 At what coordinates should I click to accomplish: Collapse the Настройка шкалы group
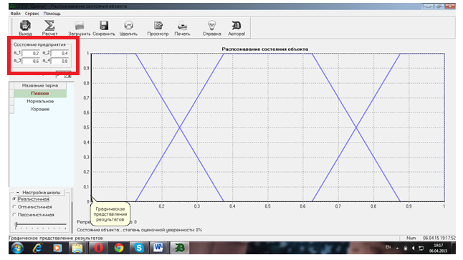coord(18,193)
